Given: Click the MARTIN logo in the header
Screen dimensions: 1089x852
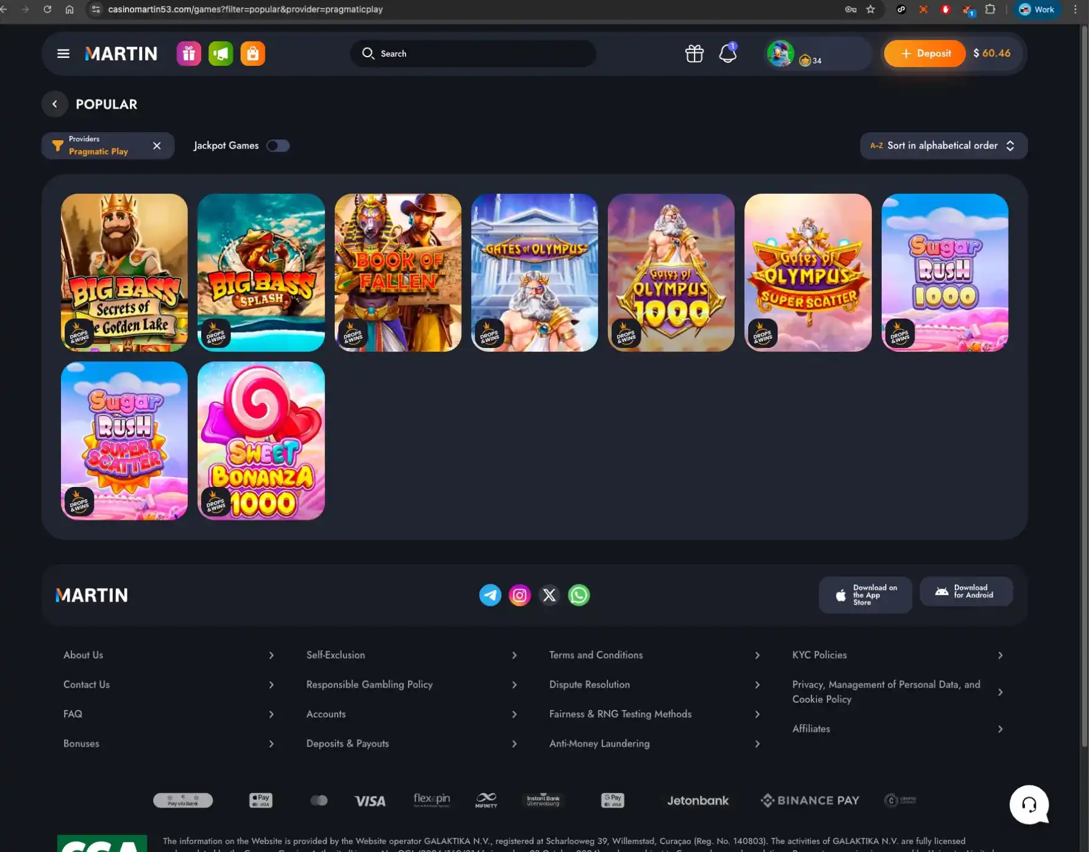Looking at the screenshot, I should coord(121,54).
